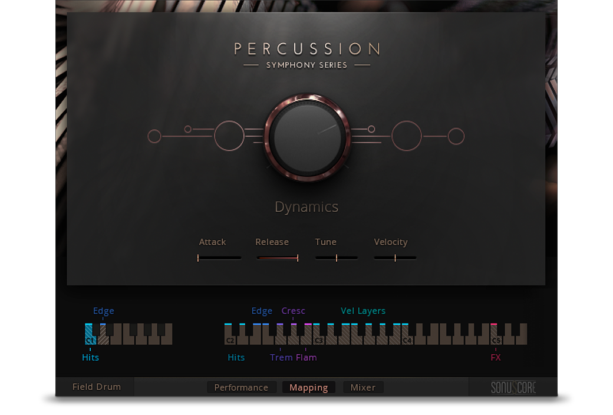Click the Hits label under the C2 key
This screenshot has height=415, width=613.
[x=236, y=357]
